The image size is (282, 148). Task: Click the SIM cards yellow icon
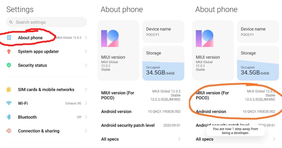click(x=9, y=89)
